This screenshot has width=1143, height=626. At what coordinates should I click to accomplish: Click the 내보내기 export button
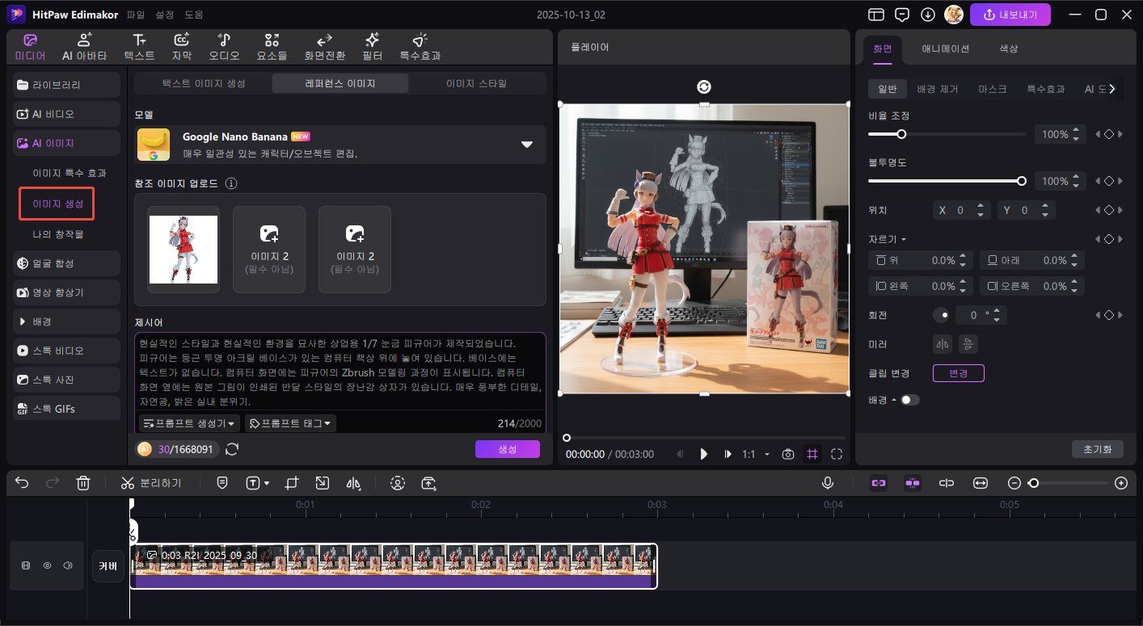pos(1010,15)
